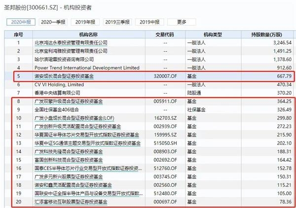Click trading code 005911.OF
296x208 pixels.
[165, 101]
